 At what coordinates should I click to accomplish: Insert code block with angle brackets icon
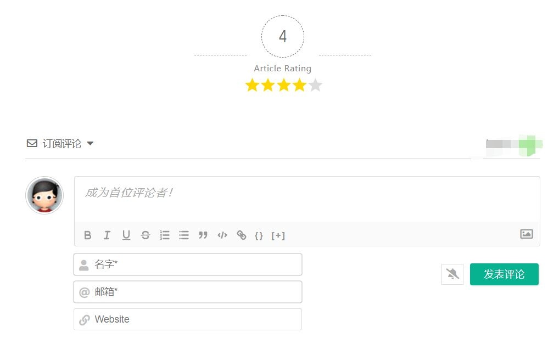click(222, 235)
